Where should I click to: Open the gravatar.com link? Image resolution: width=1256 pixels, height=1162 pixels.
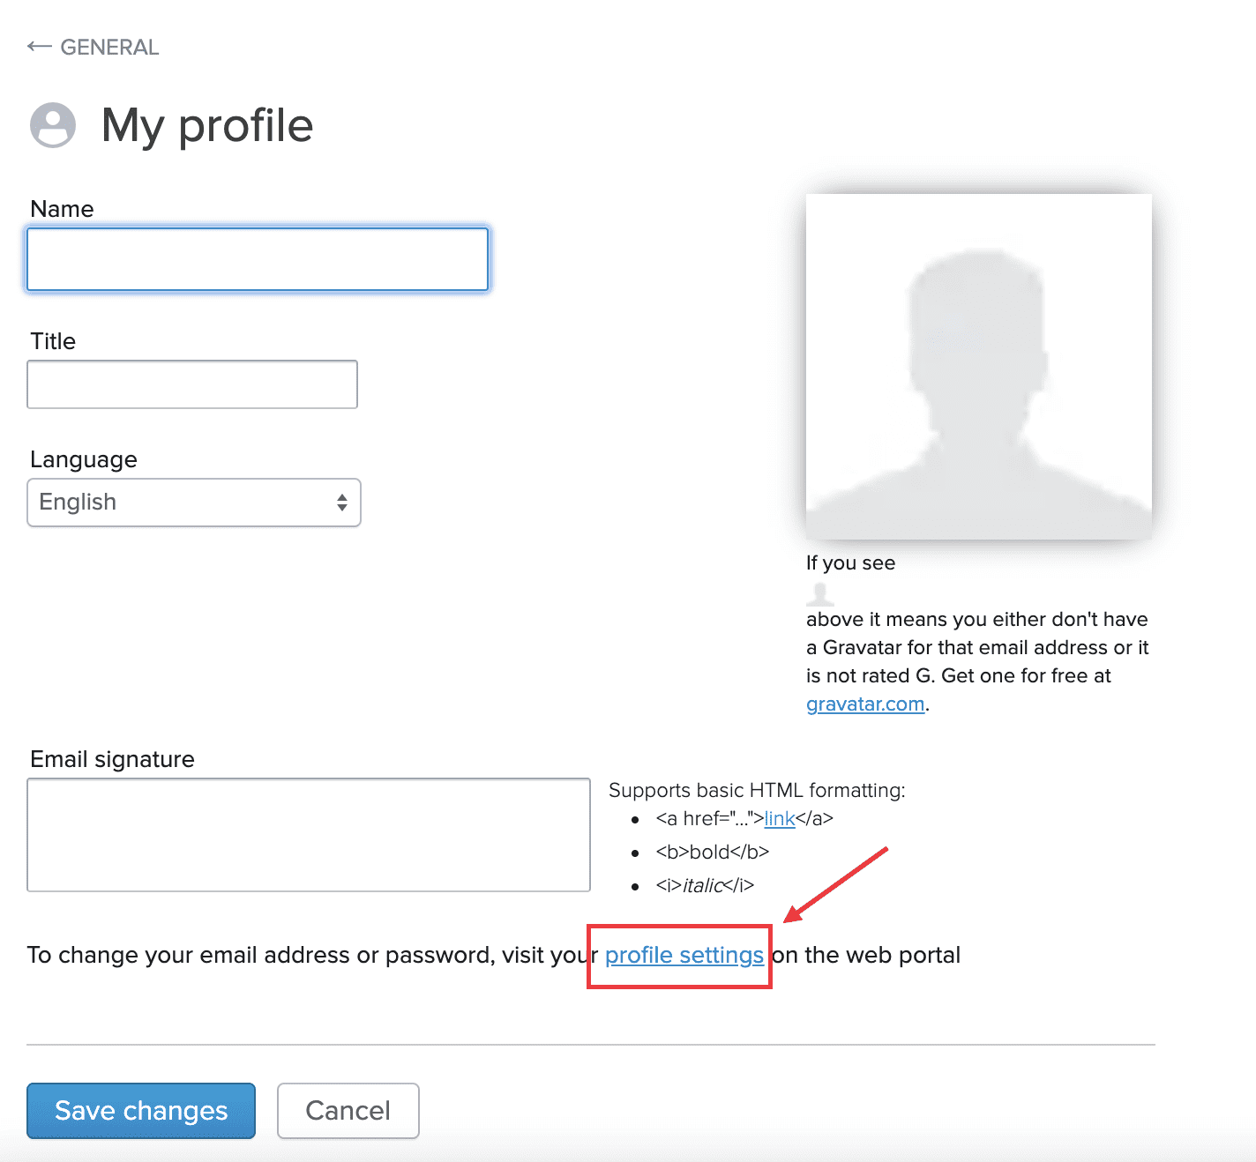tap(865, 704)
